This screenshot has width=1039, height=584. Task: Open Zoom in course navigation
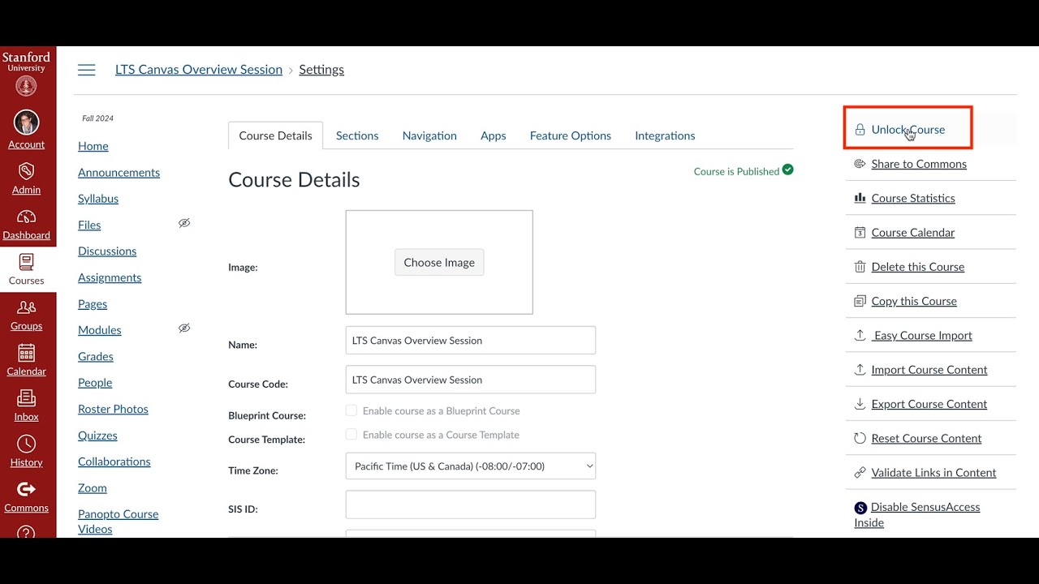click(93, 488)
